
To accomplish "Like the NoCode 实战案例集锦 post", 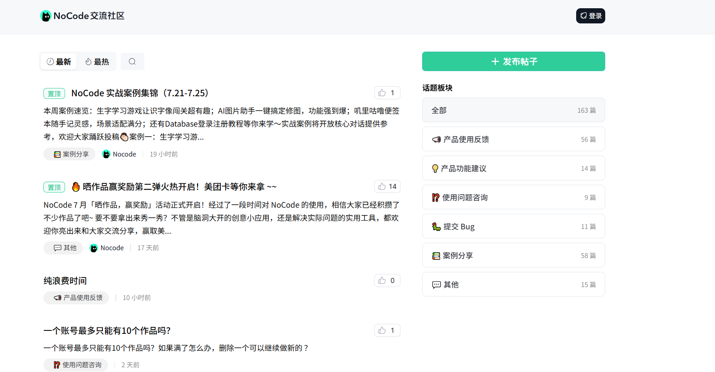I will 387,93.
